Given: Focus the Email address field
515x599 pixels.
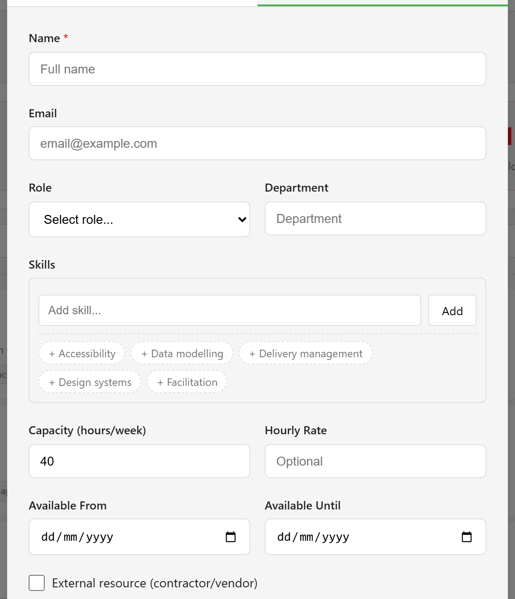Looking at the screenshot, I should 257,143.
